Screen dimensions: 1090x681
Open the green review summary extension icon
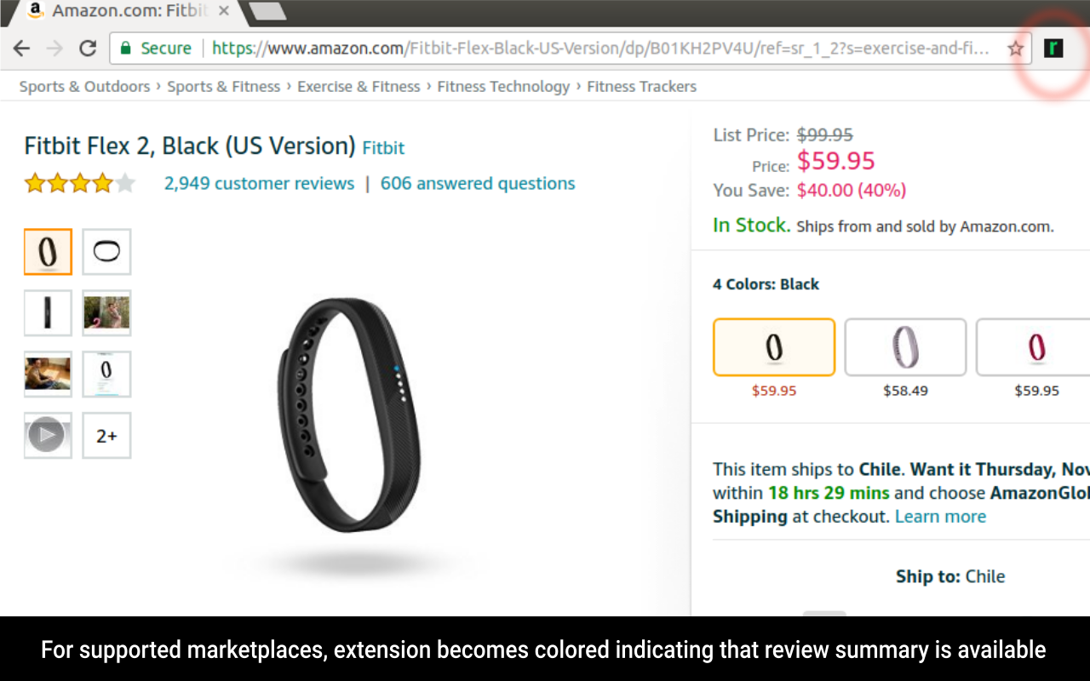(1053, 49)
